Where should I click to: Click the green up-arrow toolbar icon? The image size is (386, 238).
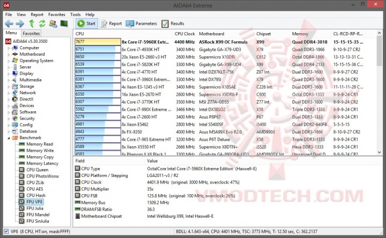click(32, 24)
